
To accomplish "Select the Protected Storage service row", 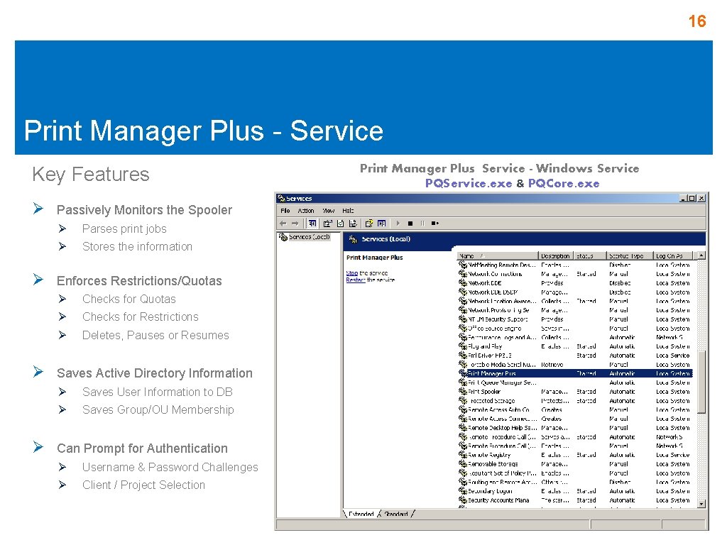I will click(575, 401).
